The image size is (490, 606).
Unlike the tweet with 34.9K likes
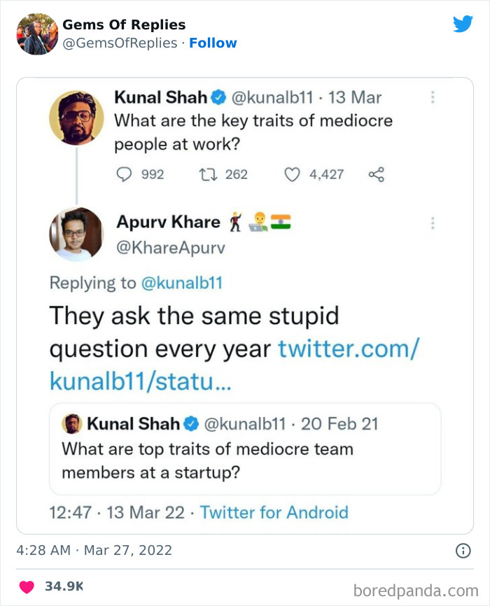(26, 588)
